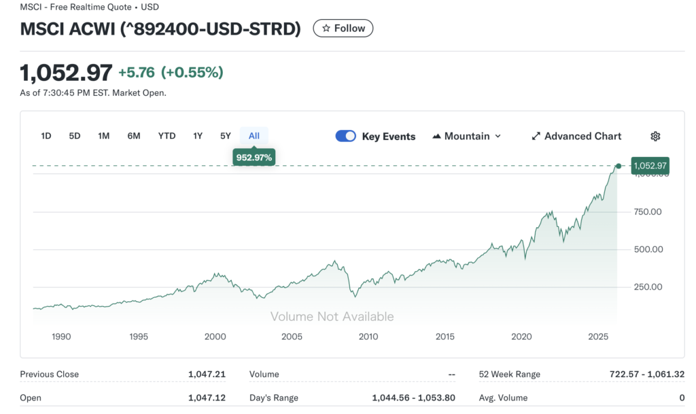696x414 pixels.
Task: Select the 5Y time range
Action: coord(226,136)
